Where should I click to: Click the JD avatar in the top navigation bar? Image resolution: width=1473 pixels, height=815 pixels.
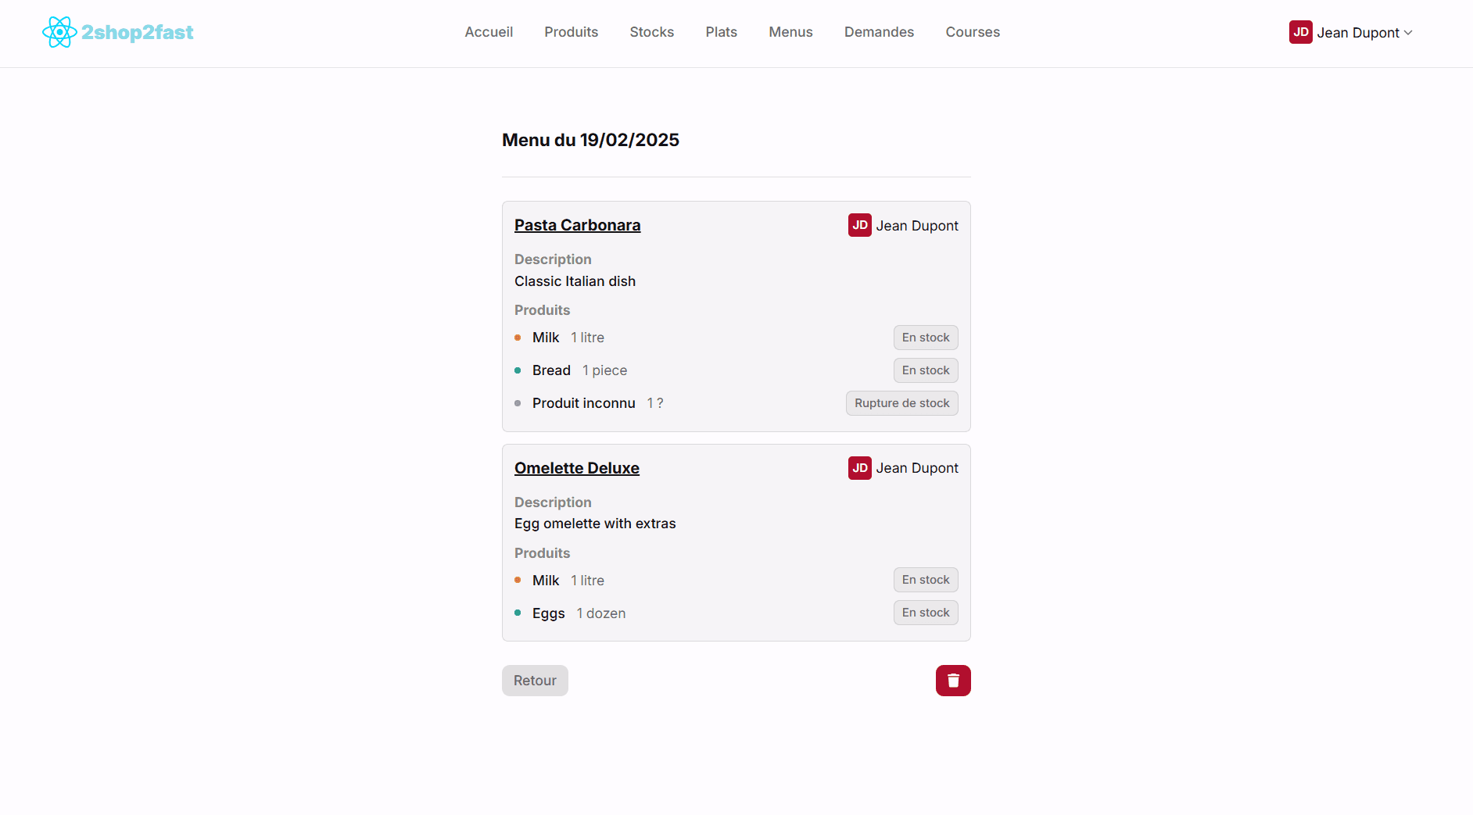click(1300, 32)
